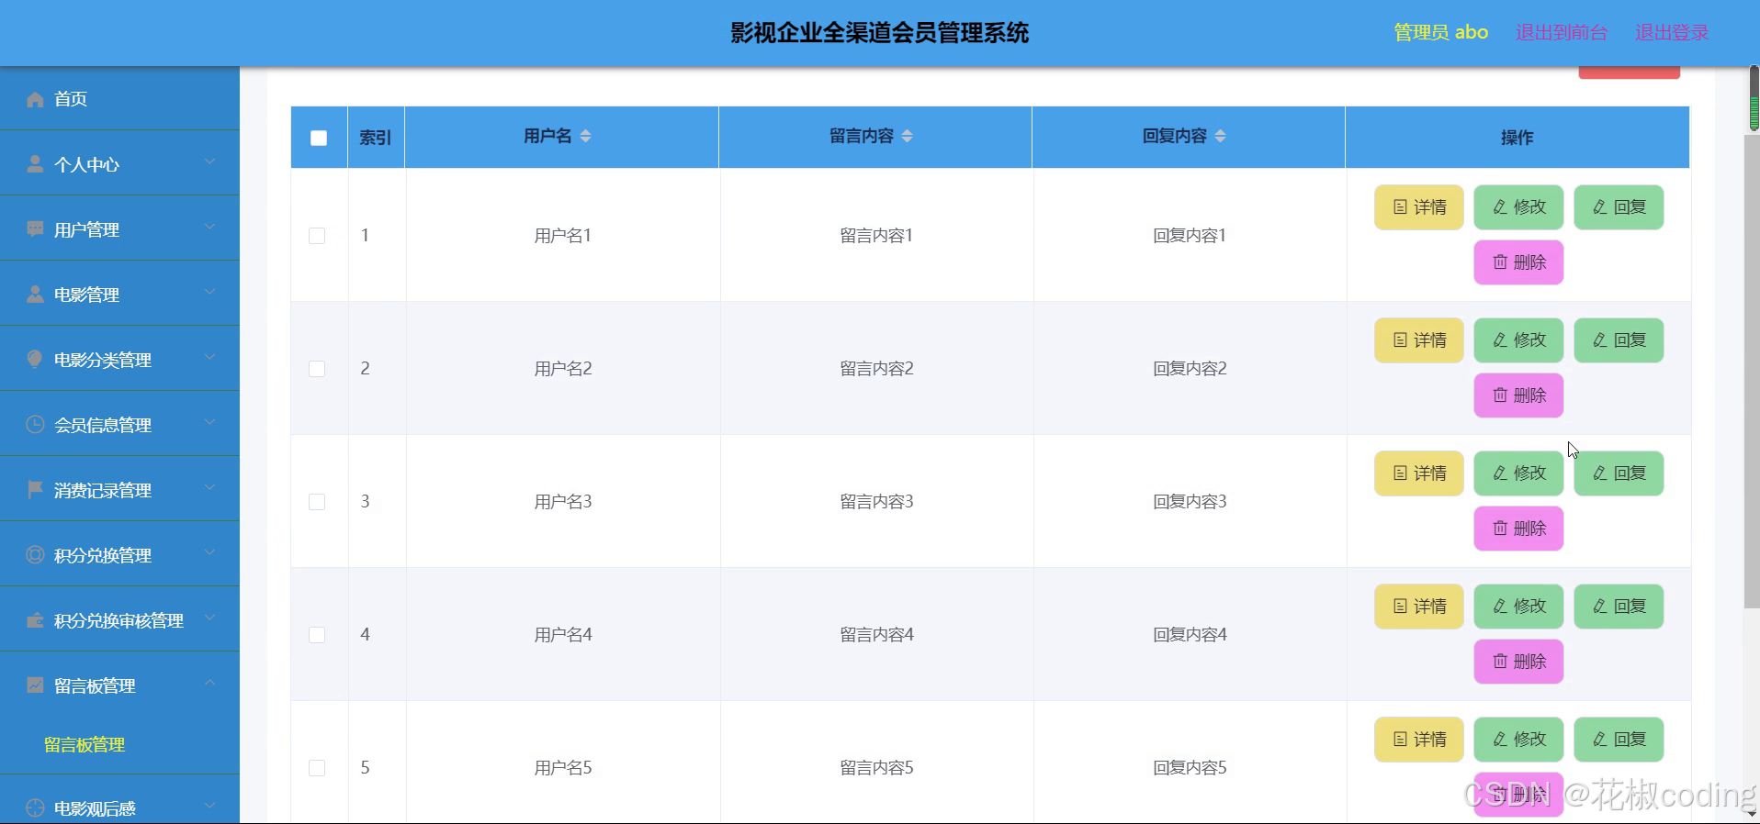Open 详情 for row 用户名5
Viewport: 1760px width, 824px height.
click(x=1419, y=740)
